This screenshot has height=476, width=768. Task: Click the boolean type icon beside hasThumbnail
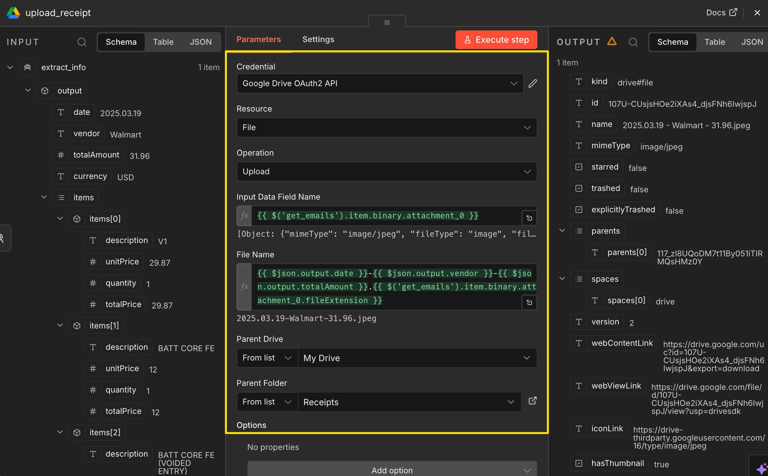coord(579,463)
